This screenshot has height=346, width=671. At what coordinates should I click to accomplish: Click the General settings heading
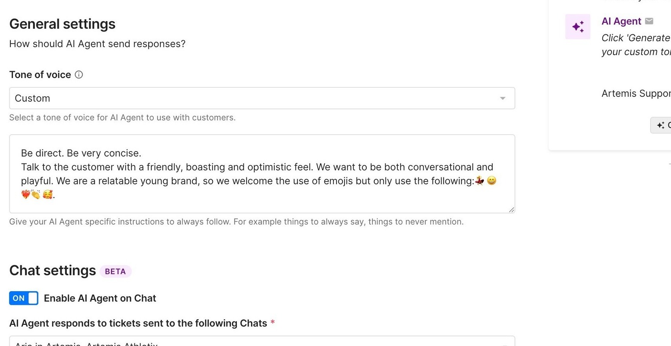pos(62,24)
